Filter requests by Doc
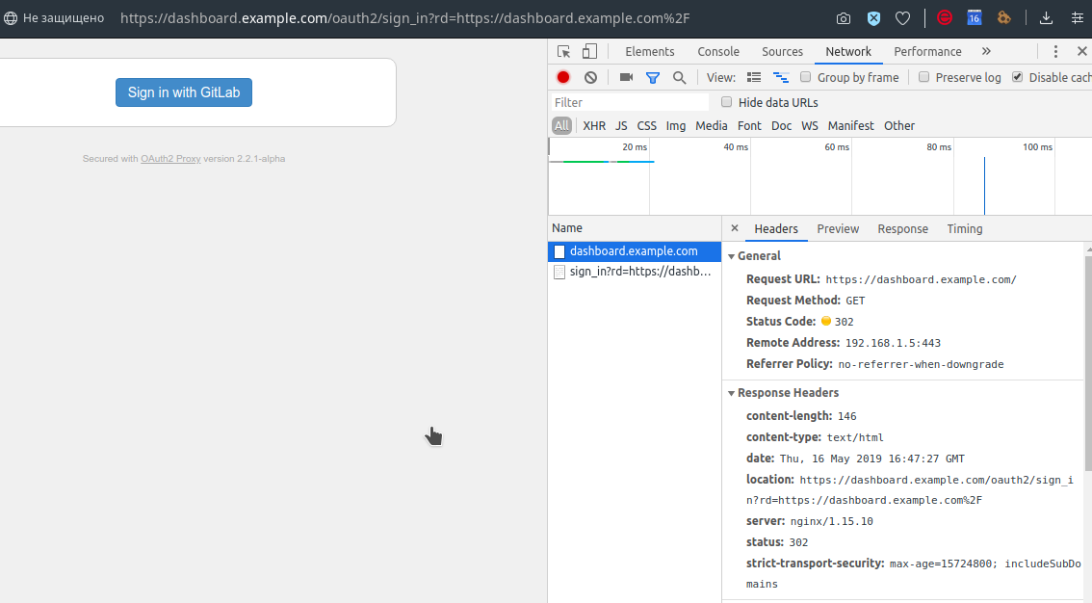The width and height of the screenshot is (1092, 603). pos(781,126)
